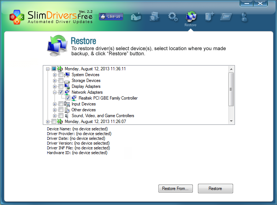The width and height of the screenshot is (277, 205).
Task: Select Sound, Video, and Game Controllers row
Action: (x=103, y=116)
